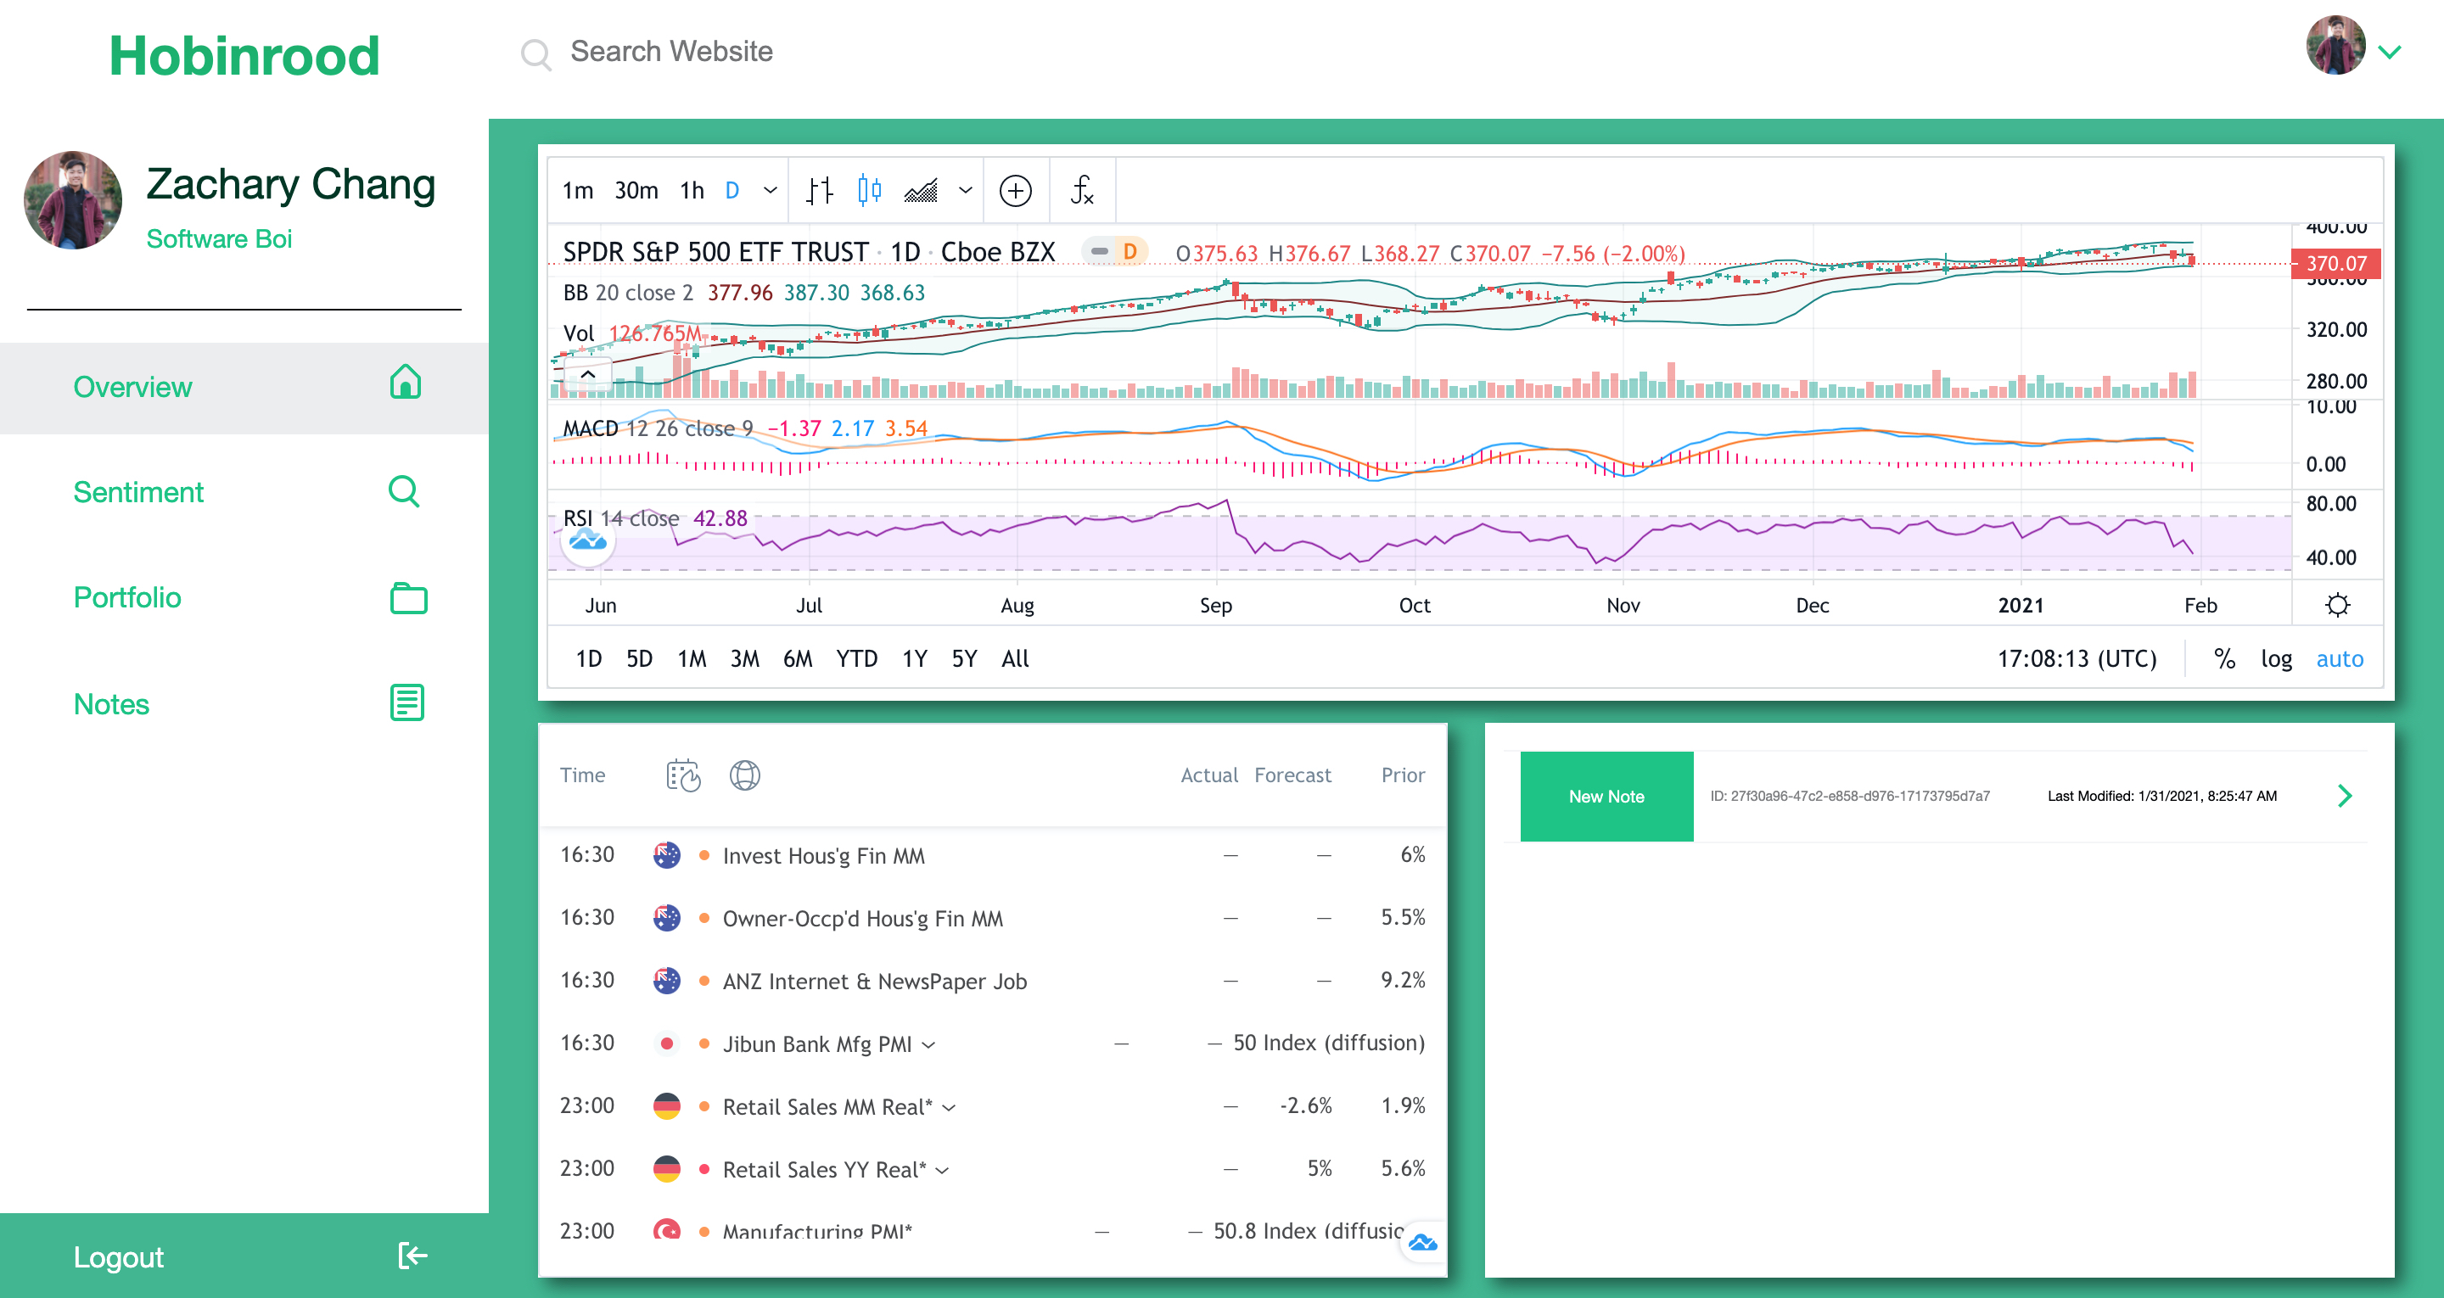Open user avatar dropdown chevron
The image size is (2444, 1298).
click(x=2390, y=53)
